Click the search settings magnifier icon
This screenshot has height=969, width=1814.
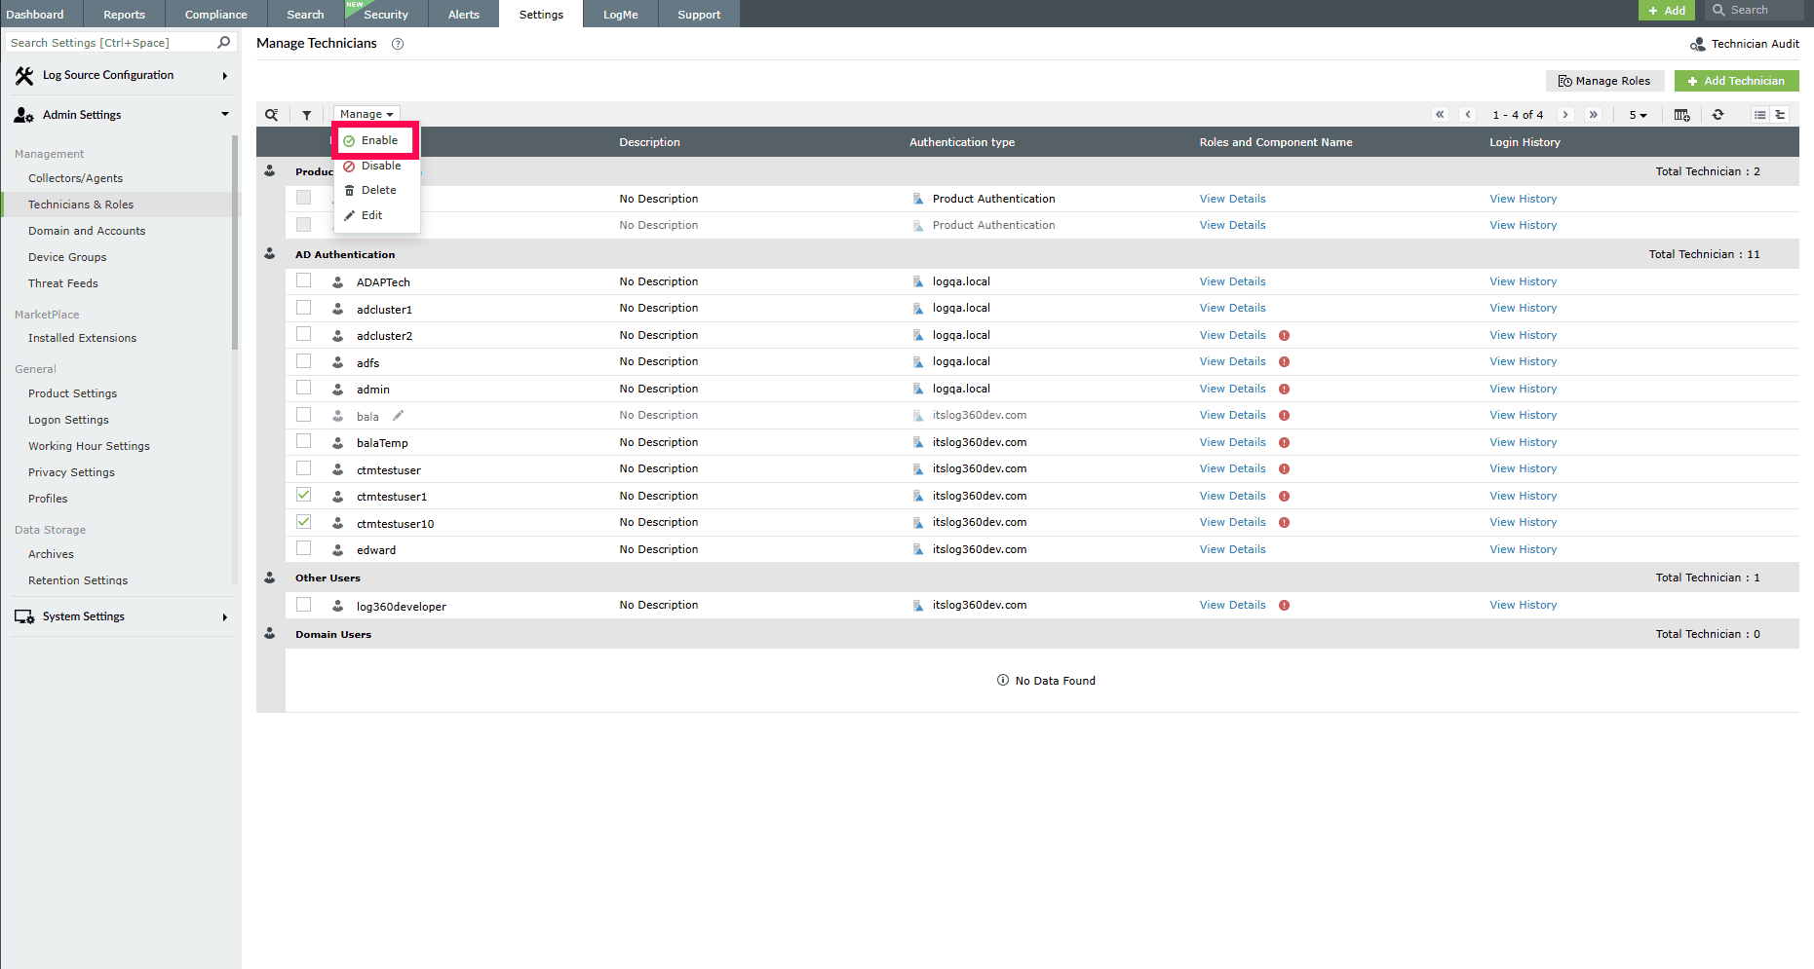pos(224,43)
